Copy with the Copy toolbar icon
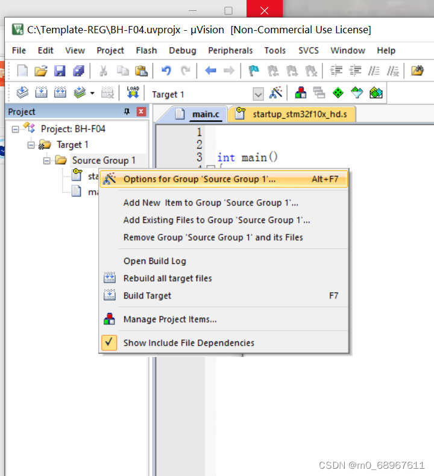Screen dimensions: 434x476 pyautogui.click(x=122, y=71)
